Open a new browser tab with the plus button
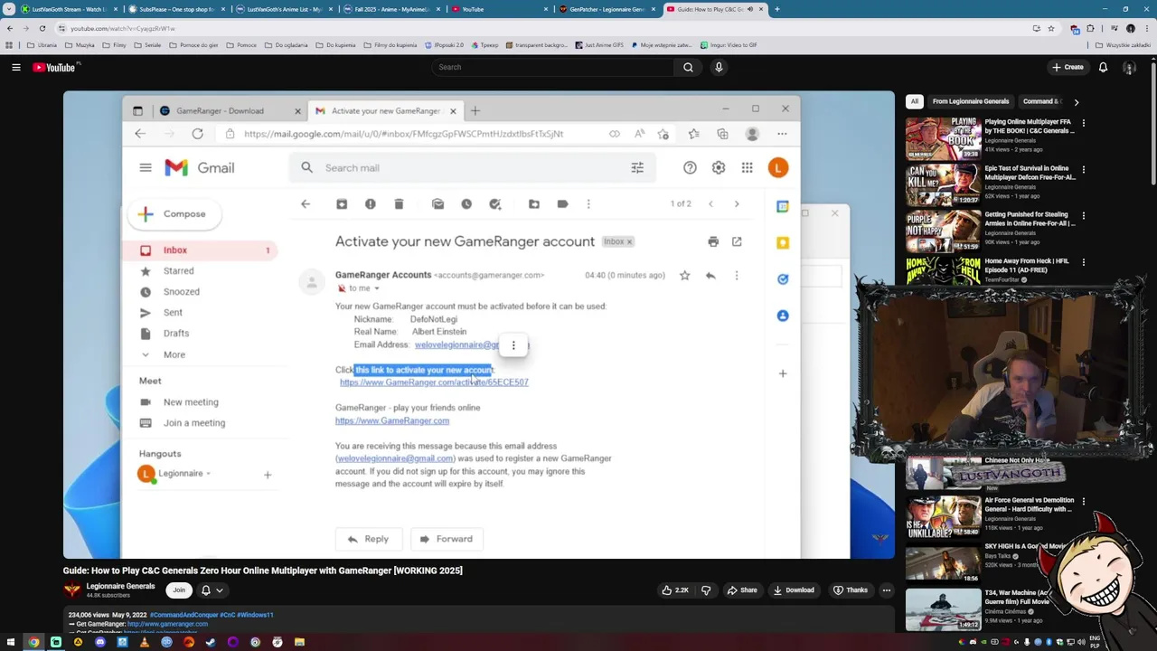This screenshot has height=651, width=1157. 777,9
